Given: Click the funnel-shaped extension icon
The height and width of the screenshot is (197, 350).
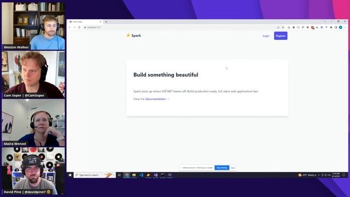Looking at the screenshot, I should [326, 27].
